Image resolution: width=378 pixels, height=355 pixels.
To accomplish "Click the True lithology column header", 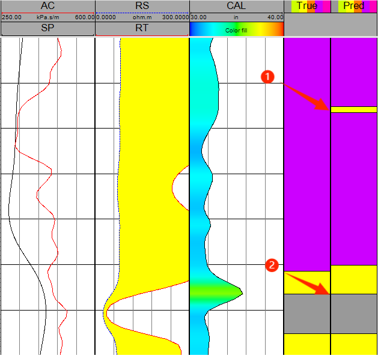I will tap(306, 6).
